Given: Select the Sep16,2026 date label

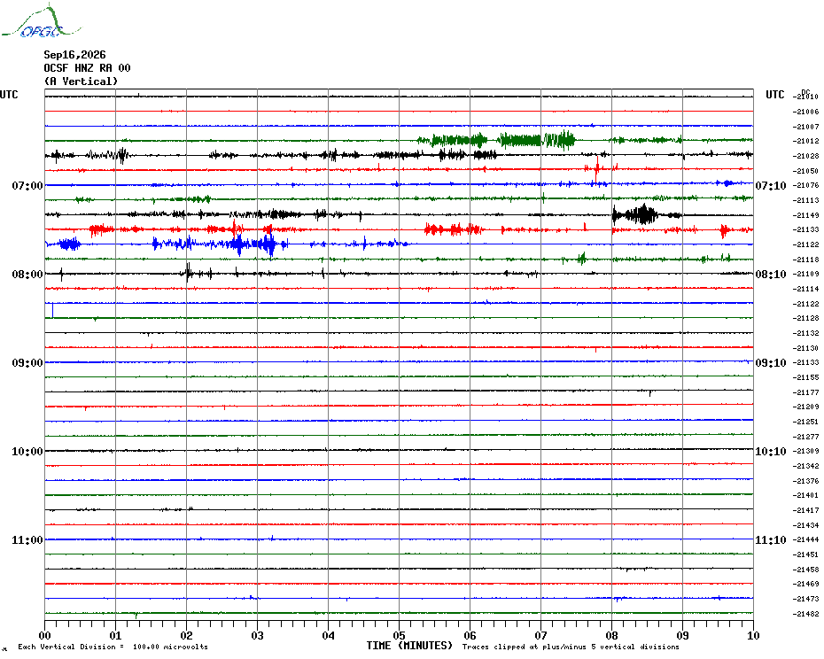Looking at the screenshot, I should click(74, 55).
